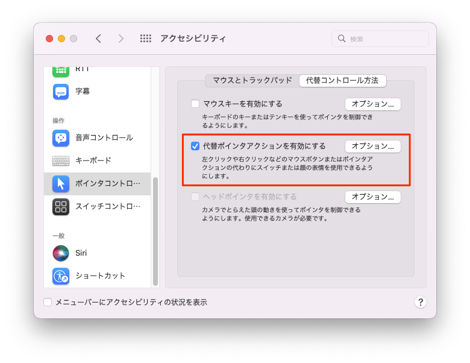
Task: Open オプション for マウスキー
Action: 372,104
